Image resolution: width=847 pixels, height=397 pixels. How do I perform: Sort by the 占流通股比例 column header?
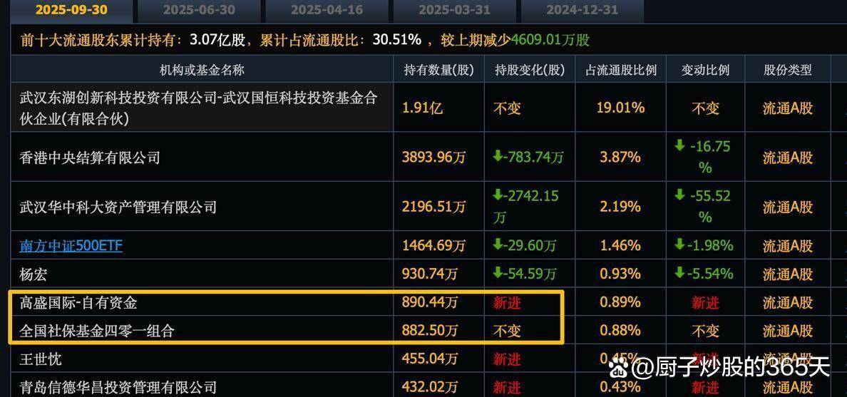point(620,70)
